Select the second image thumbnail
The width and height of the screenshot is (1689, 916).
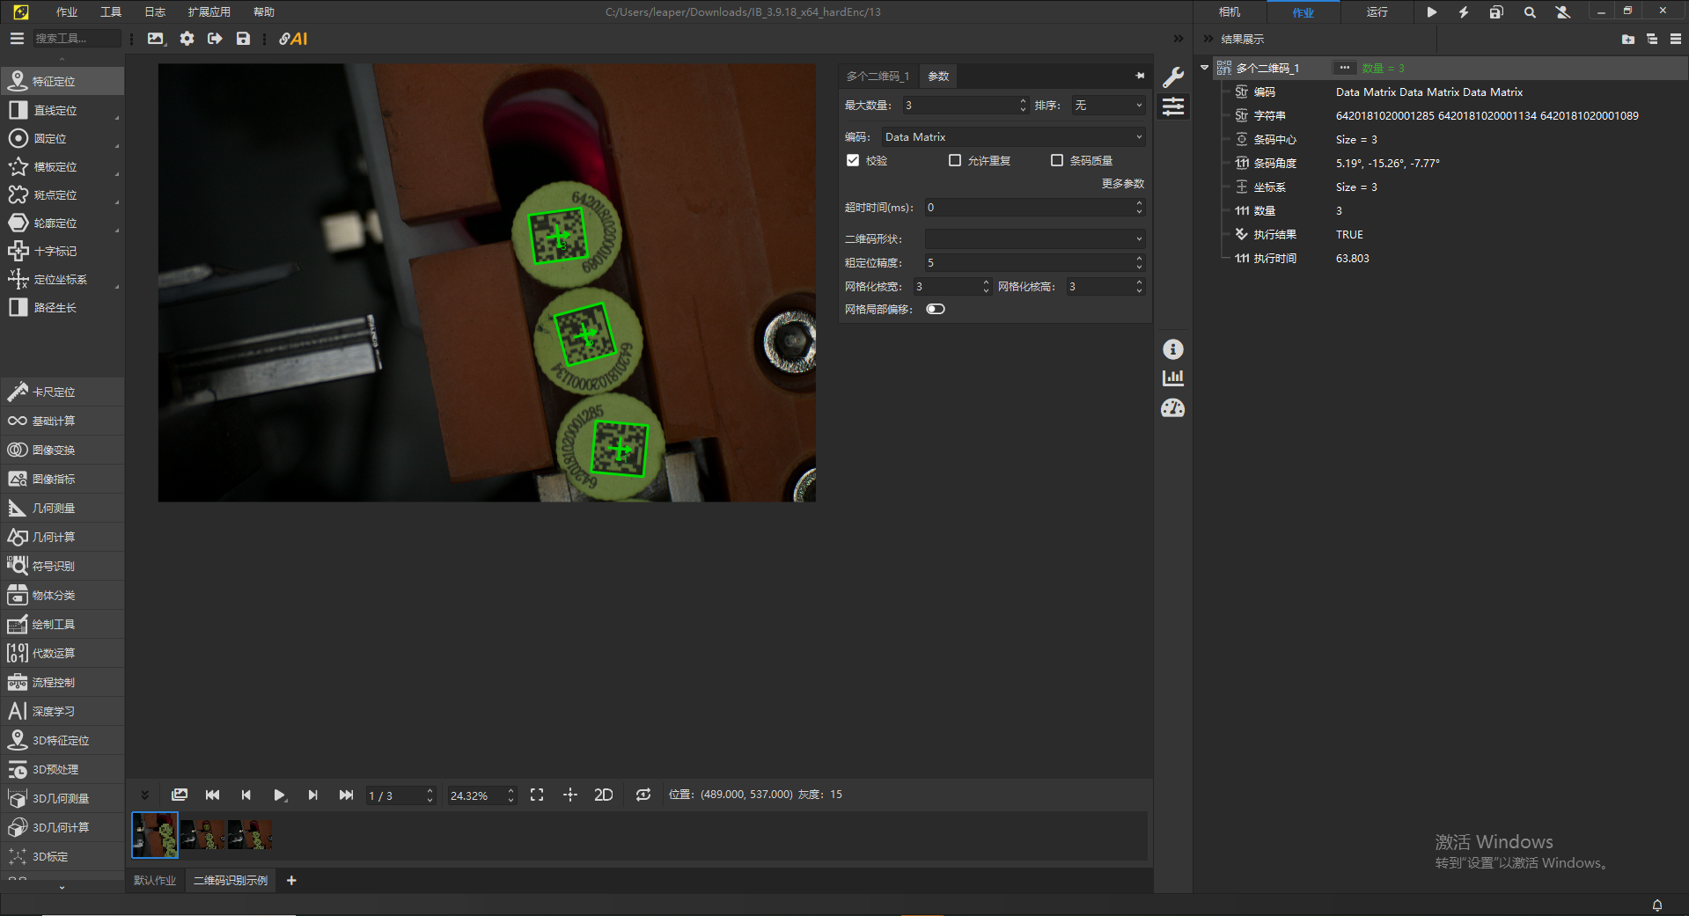203,834
